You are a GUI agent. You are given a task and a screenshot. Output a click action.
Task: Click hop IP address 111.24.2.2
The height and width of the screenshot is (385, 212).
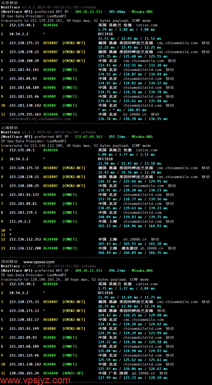(20, 221)
